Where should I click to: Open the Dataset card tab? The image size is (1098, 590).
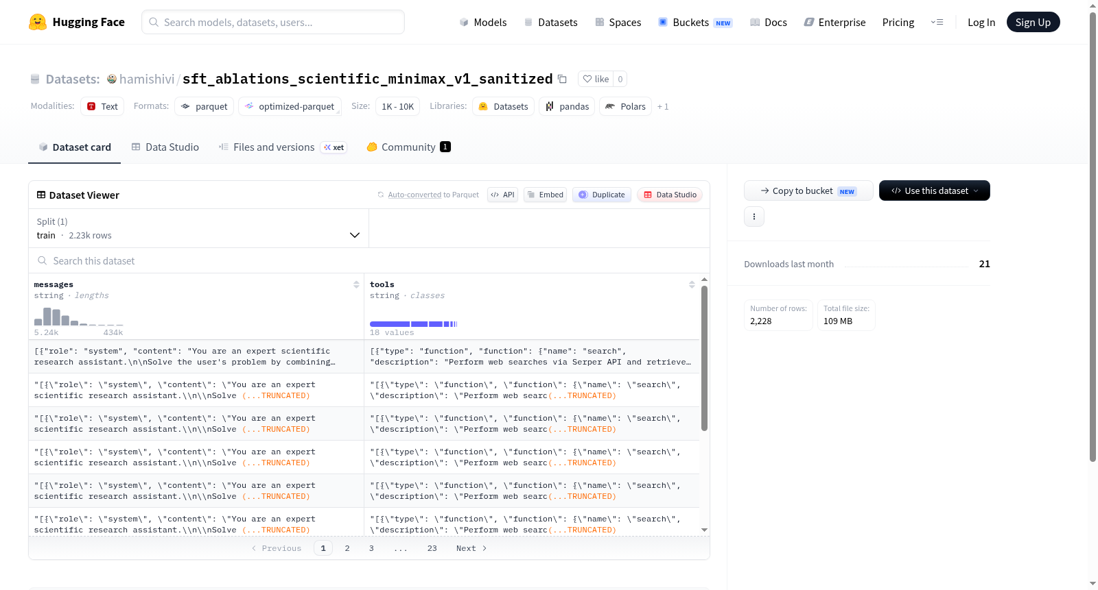coord(75,147)
